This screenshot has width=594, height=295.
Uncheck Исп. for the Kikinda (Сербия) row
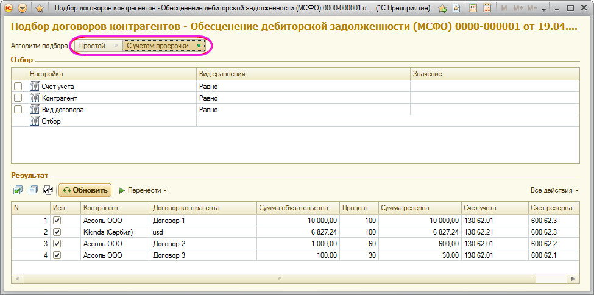57,232
